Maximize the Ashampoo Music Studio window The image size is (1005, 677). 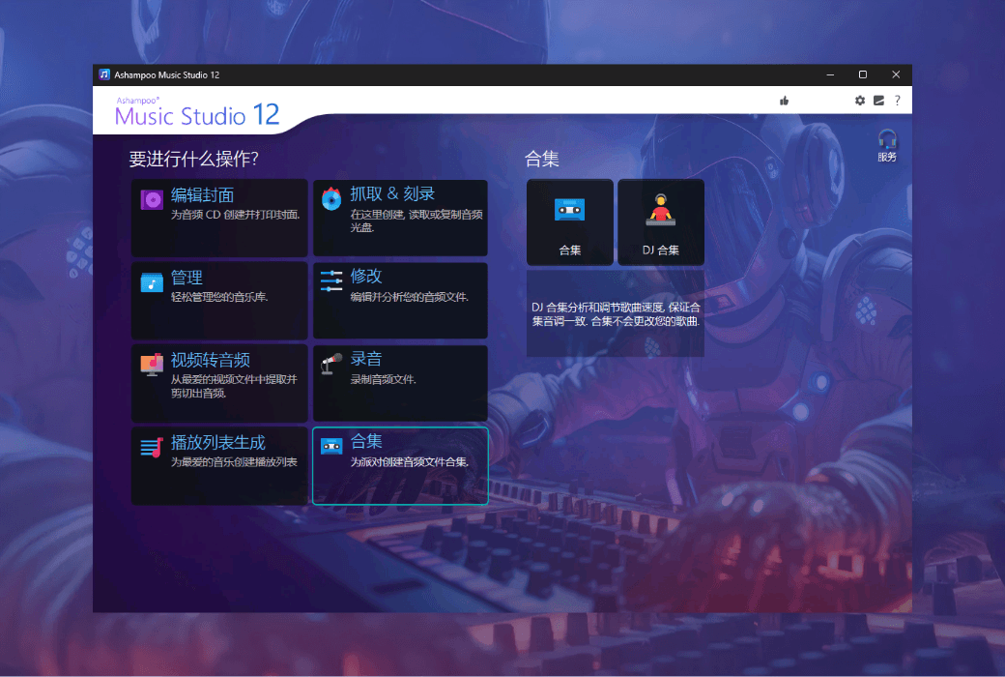(863, 74)
